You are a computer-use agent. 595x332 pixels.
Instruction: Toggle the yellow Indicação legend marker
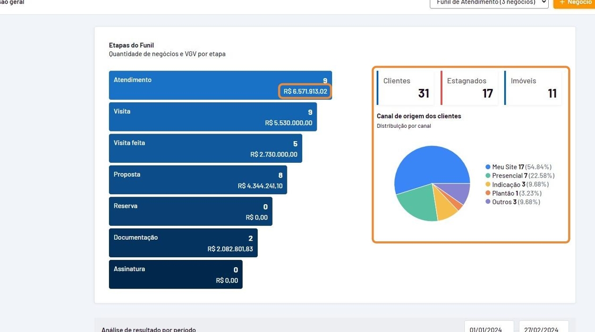pyautogui.click(x=488, y=185)
